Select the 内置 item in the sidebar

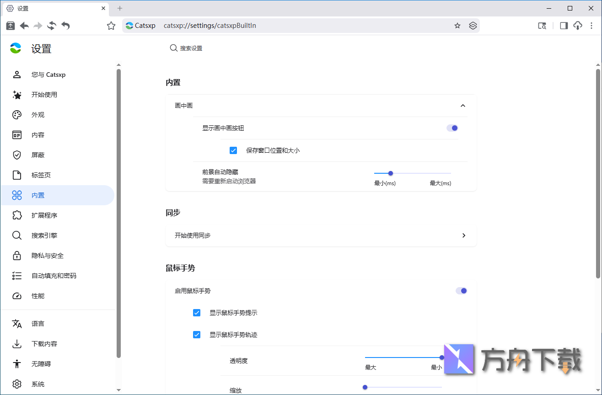[x=38, y=195]
